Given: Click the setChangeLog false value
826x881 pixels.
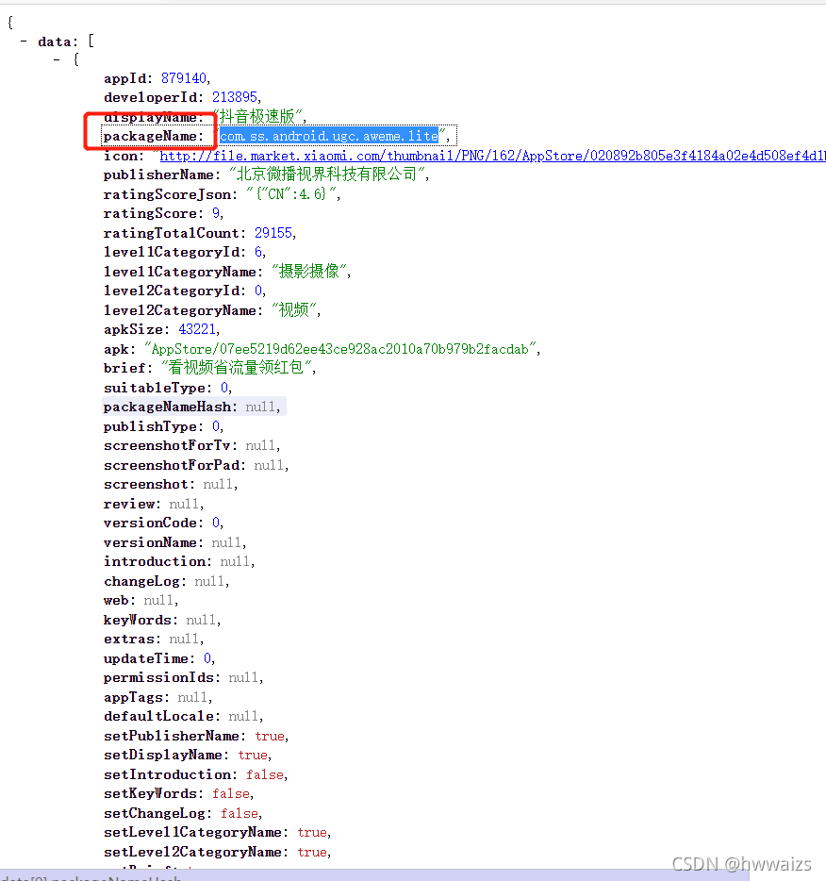Looking at the screenshot, I should 240,814.
